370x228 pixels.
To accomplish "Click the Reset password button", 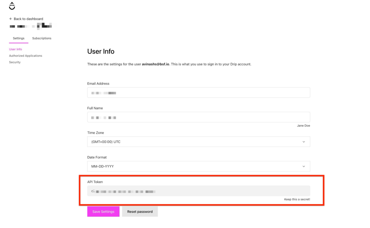I will click(x=140, y=211).
